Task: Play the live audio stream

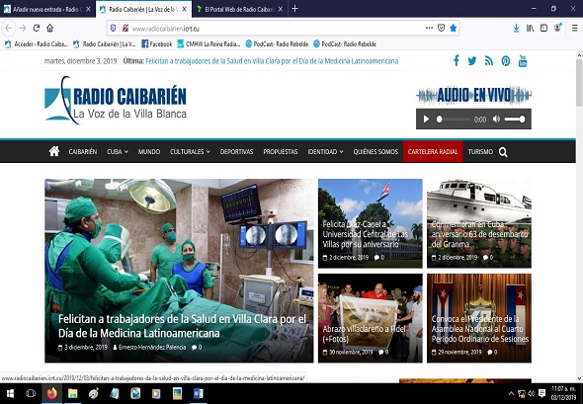Action: click(x=426, y=119)
